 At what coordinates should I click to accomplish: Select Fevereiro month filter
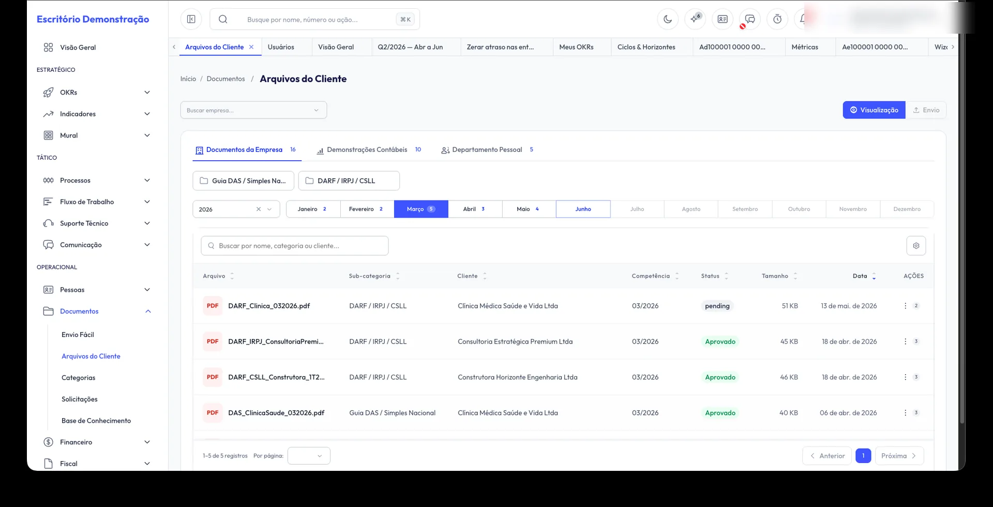pos(367,209)
